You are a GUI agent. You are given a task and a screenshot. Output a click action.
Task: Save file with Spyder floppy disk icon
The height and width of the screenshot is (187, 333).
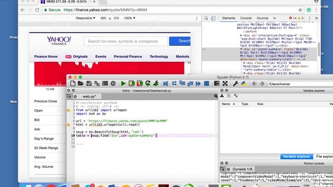[89, 84]
